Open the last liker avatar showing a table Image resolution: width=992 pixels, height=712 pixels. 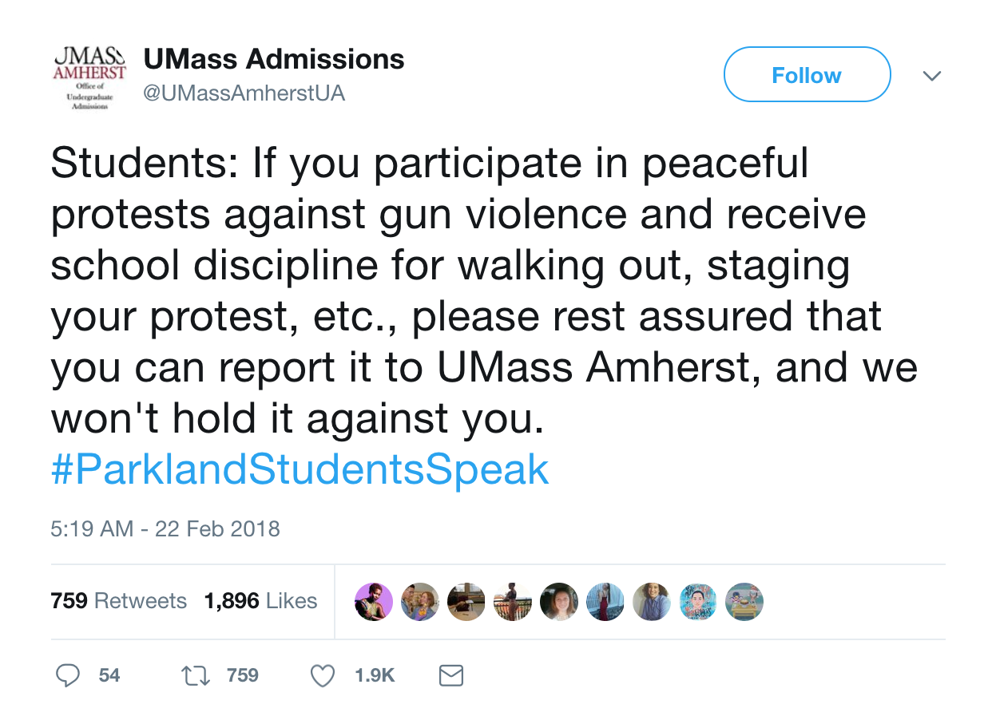pyautogui.click(x=744, y=601)
